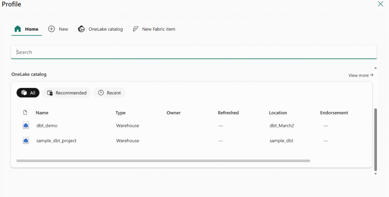
Task: Click Warehouse type in dbt_demo row
Action: (128, 126)
